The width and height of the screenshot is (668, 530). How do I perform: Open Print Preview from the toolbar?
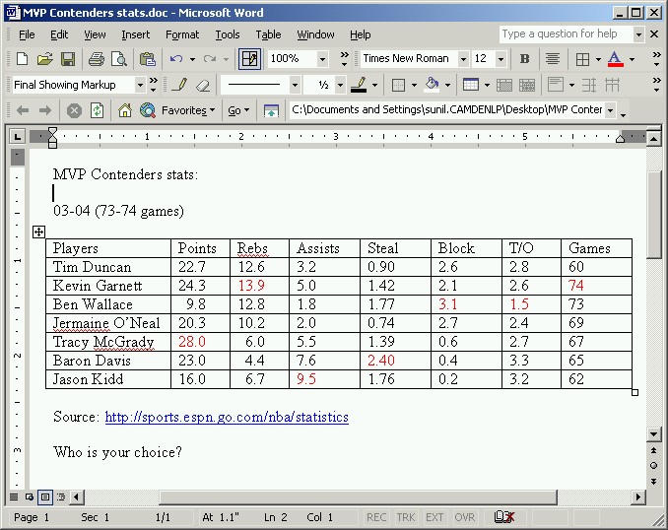pyautogui.click(x=118, y=59)
